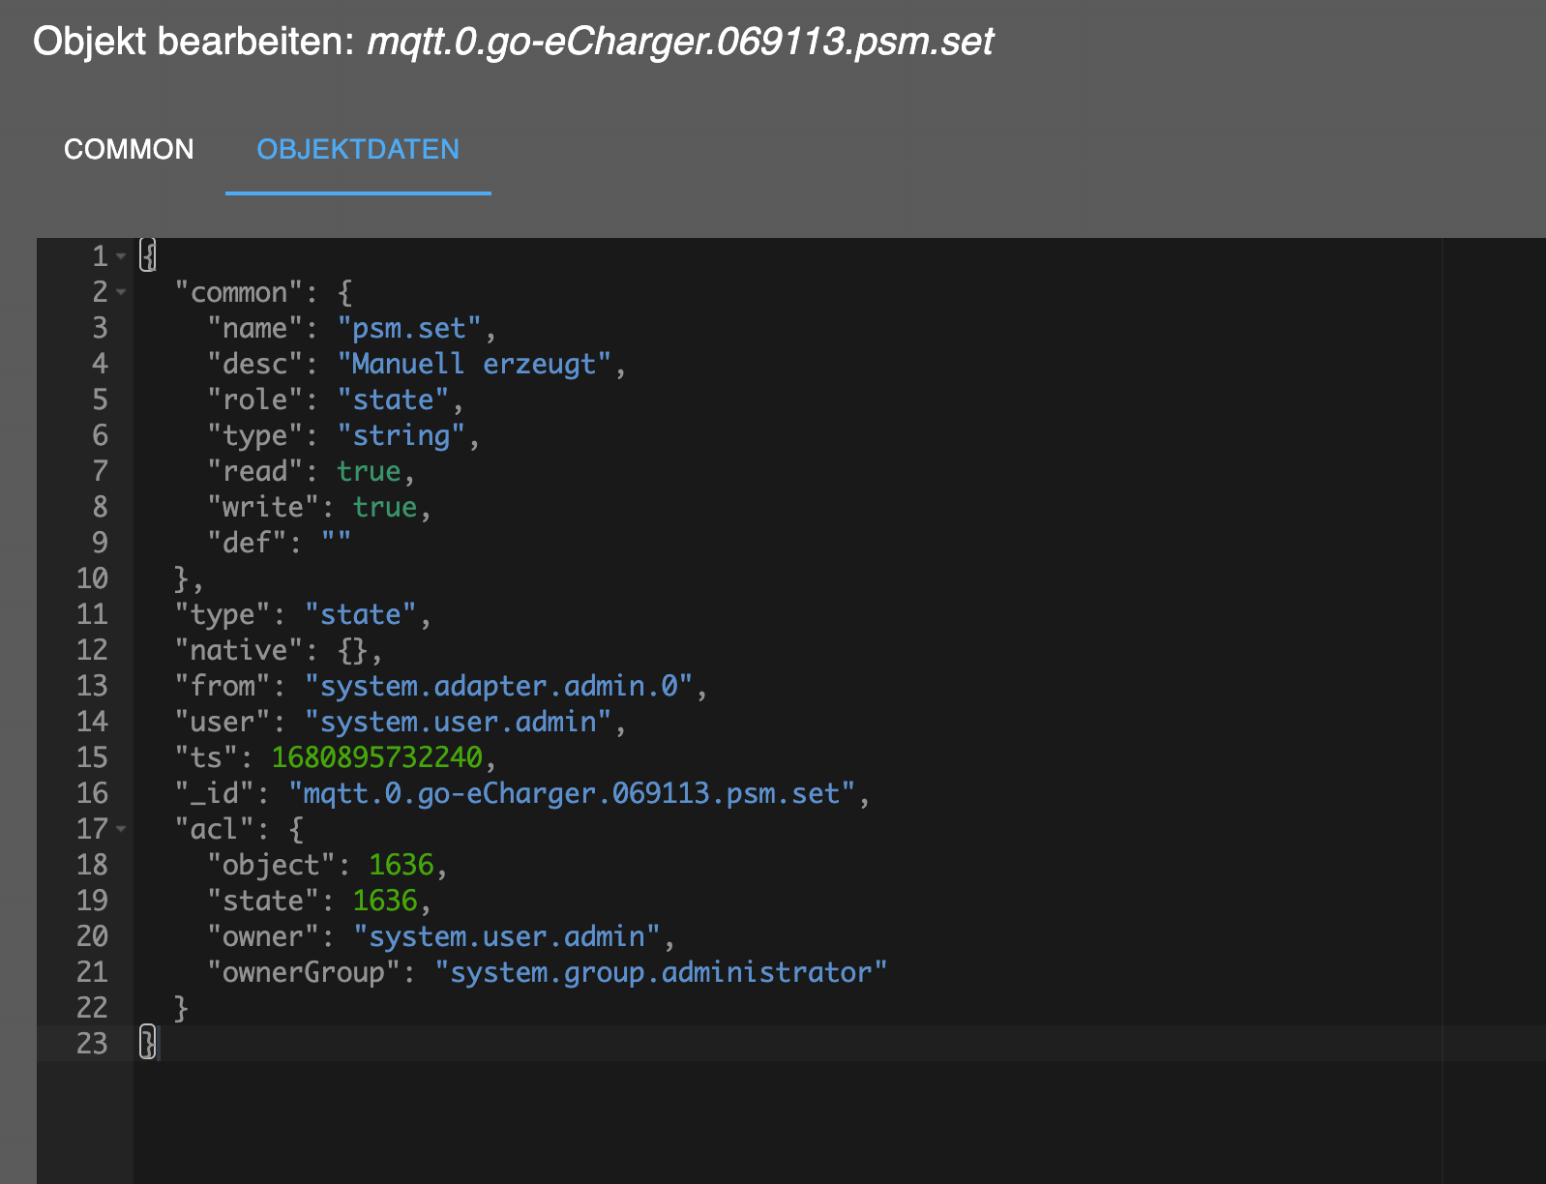Click the "object" value 1636 in acl
The height and width of the screenshot is (1184, 1546).
(x=401, y=865)
